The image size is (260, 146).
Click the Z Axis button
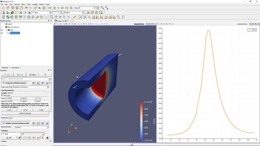click(41, 110)
